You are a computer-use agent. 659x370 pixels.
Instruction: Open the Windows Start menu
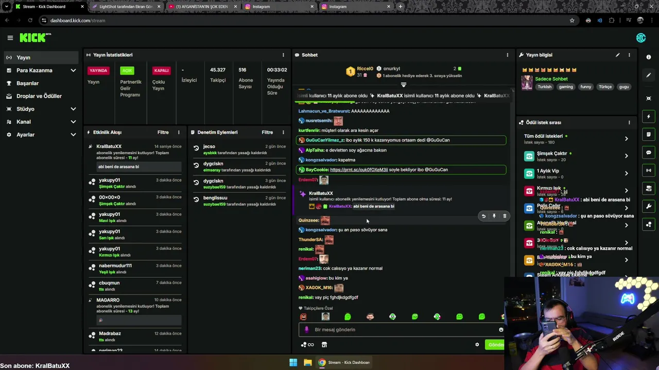point(293,362)
